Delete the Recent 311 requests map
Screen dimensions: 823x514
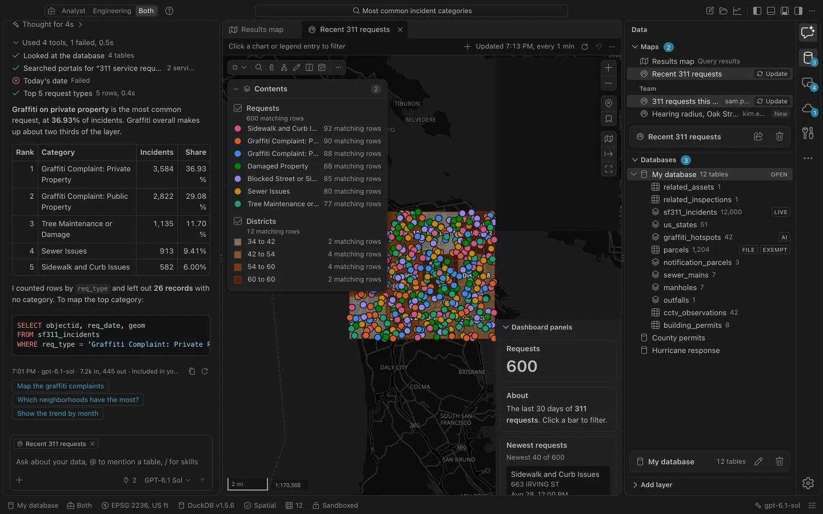(780, 136)
